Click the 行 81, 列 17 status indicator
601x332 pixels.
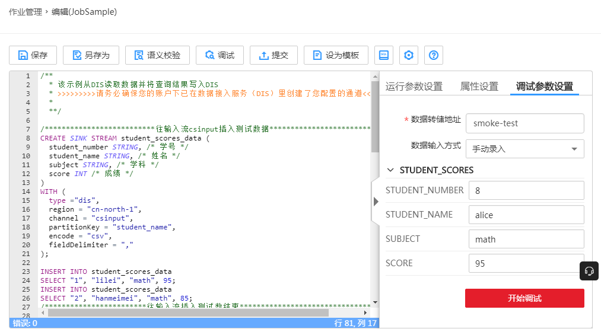pos(355,323)
